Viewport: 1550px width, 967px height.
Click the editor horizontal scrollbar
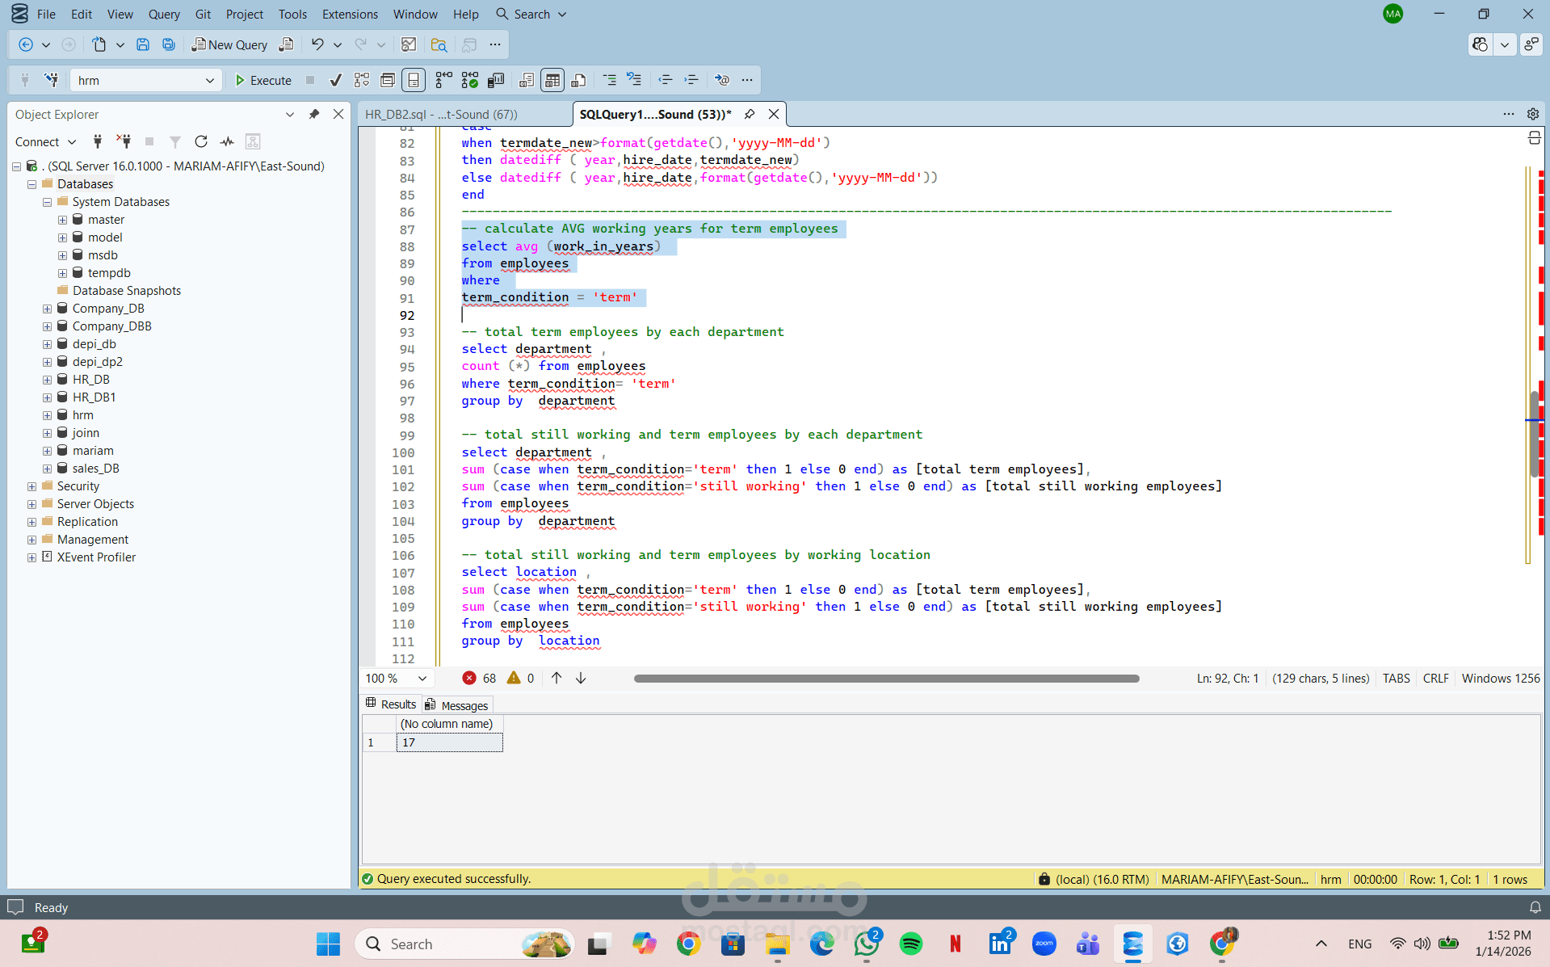point(886,679)
